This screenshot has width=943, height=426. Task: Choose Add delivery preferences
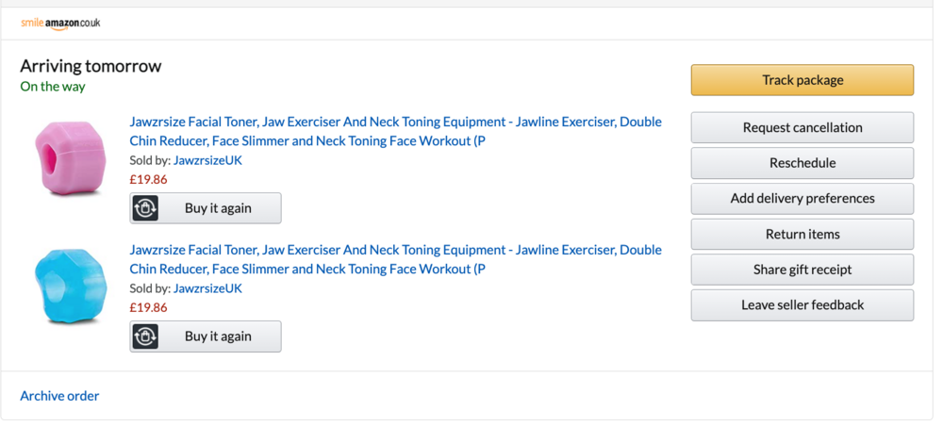(802, 198)
